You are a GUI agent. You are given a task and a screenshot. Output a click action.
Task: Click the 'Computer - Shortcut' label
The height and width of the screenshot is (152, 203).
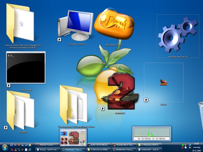click(x=77, y=44)
